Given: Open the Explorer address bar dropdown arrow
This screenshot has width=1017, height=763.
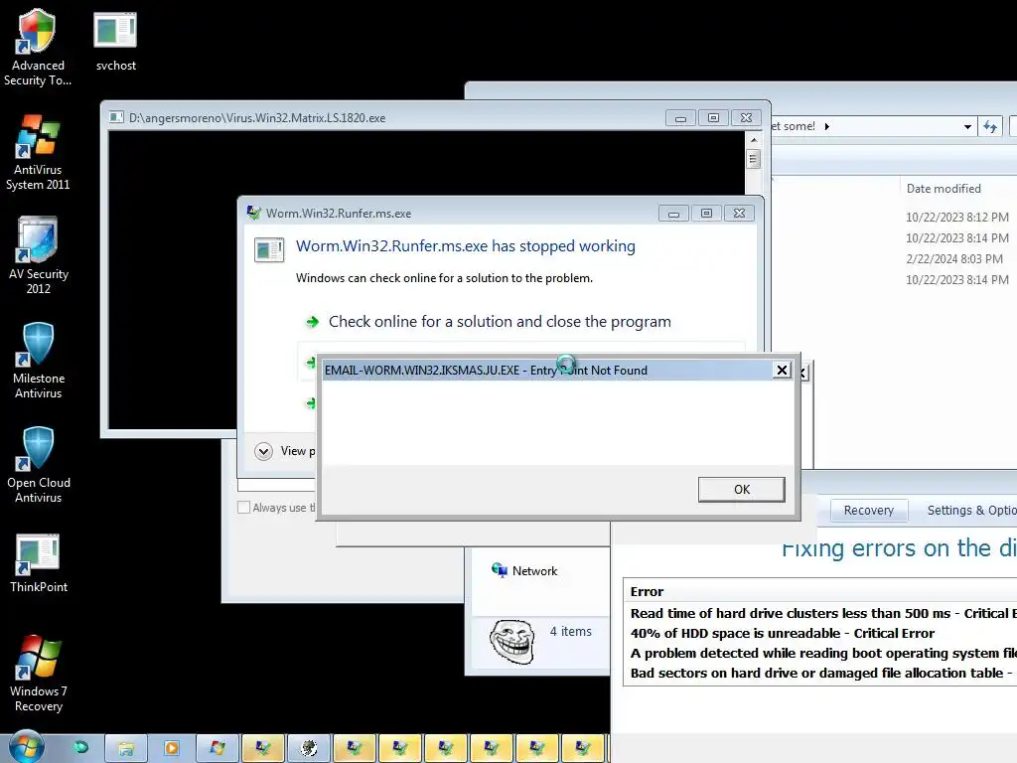Looking at the screenshot, I should click(967, 126).
